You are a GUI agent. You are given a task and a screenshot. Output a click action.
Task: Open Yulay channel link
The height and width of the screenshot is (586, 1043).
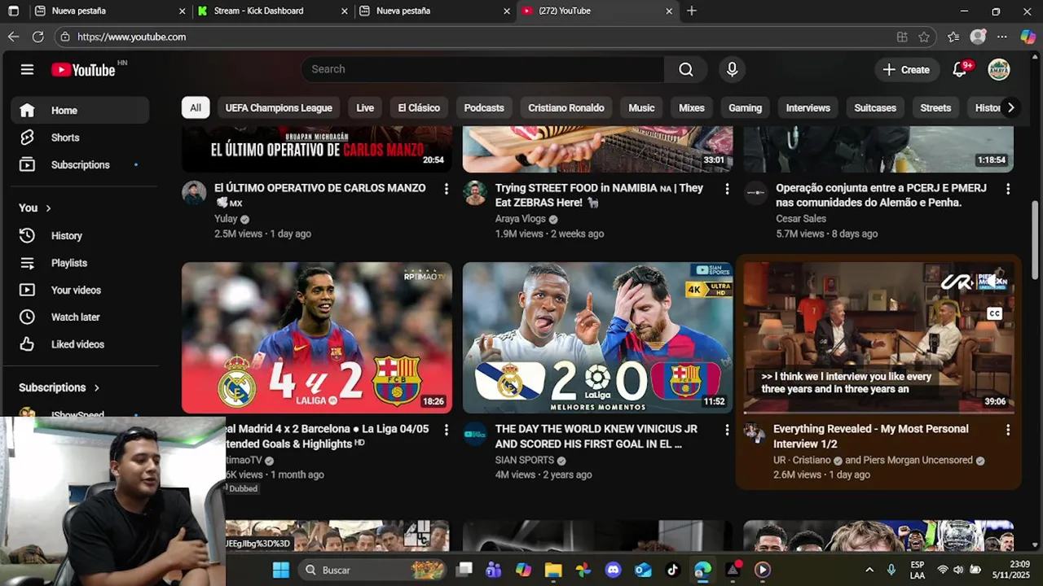coord(226,219)
